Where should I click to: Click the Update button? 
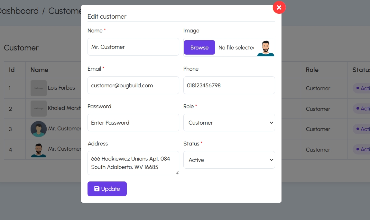coord(107,189)
